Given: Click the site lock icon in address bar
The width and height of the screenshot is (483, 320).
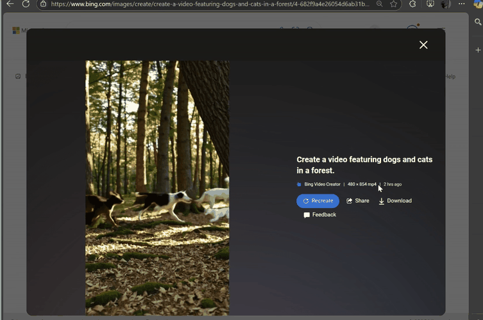Looking at the screenshot, I should tap(44, 4).
